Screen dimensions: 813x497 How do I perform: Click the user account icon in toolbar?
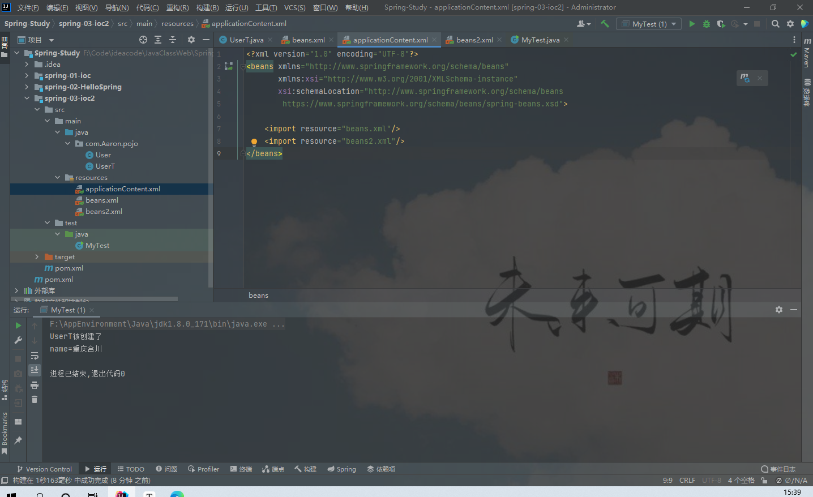[583, 24]
